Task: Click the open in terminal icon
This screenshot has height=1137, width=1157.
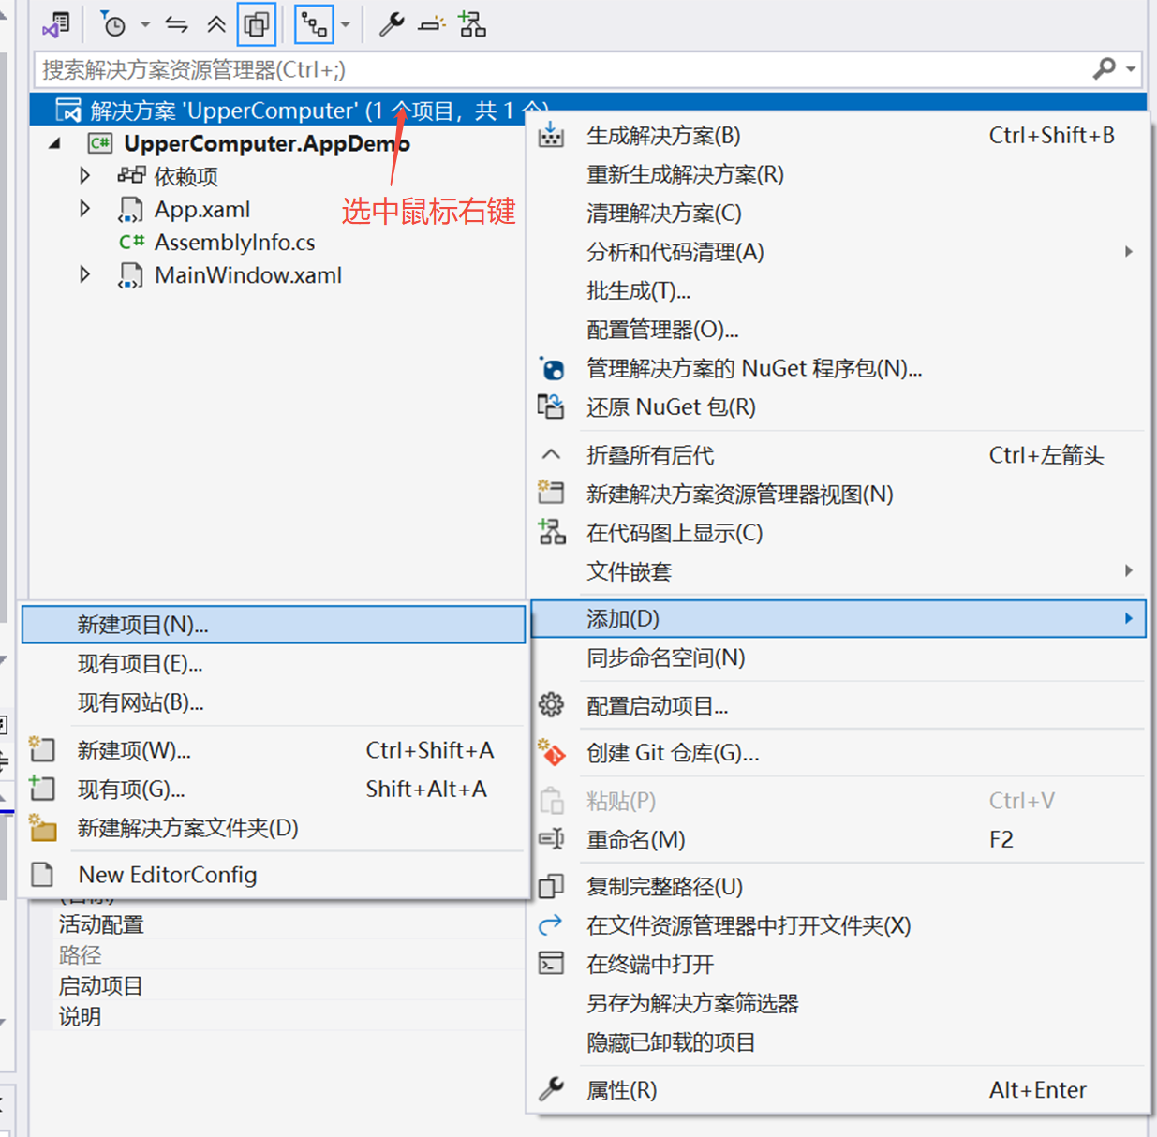Action: coord(551,964)
